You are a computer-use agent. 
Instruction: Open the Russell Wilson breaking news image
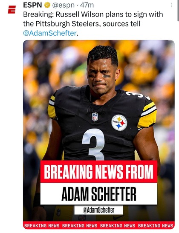pos(99,135)
